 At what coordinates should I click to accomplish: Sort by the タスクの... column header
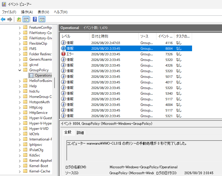point(183,36)
